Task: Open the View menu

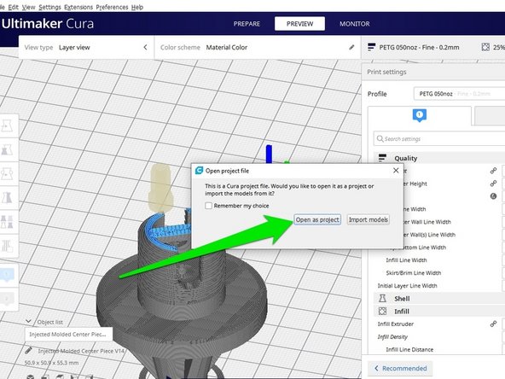Action: coord(29,7)
